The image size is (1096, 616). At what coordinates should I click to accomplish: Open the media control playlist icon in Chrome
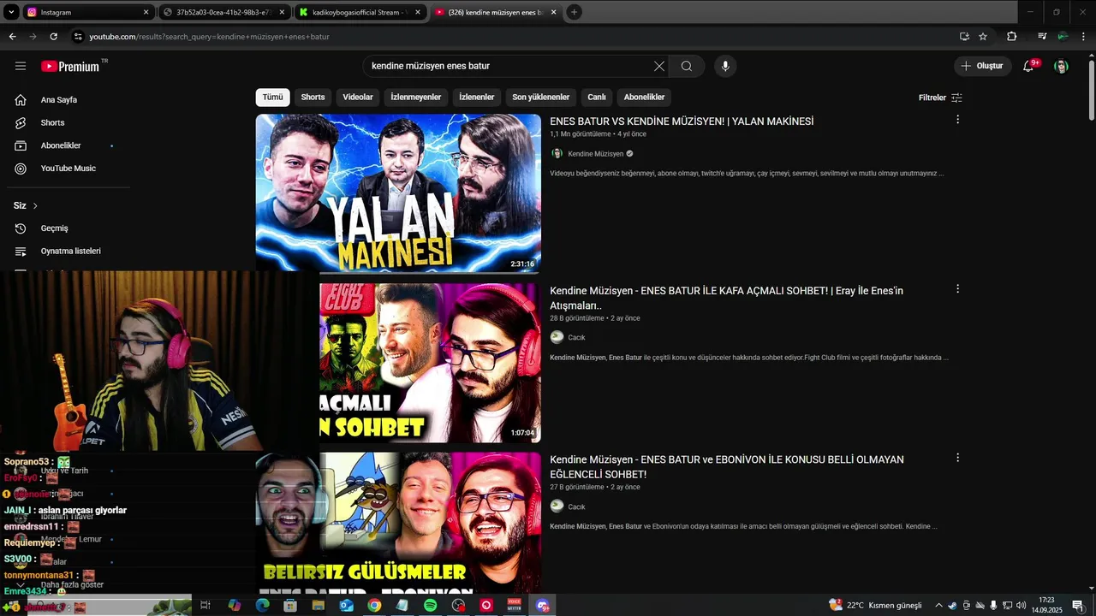click(1042, 36)
